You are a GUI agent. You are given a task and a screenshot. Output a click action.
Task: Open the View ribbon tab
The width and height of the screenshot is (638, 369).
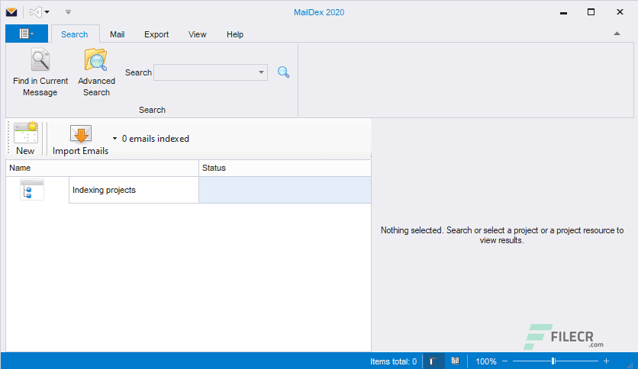(x=198, y=34)
